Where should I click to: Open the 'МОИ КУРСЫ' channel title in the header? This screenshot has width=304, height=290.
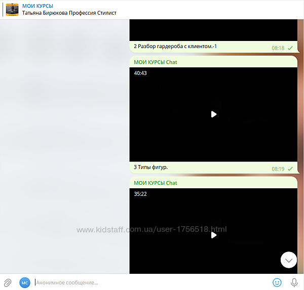[x=37, y=6]
